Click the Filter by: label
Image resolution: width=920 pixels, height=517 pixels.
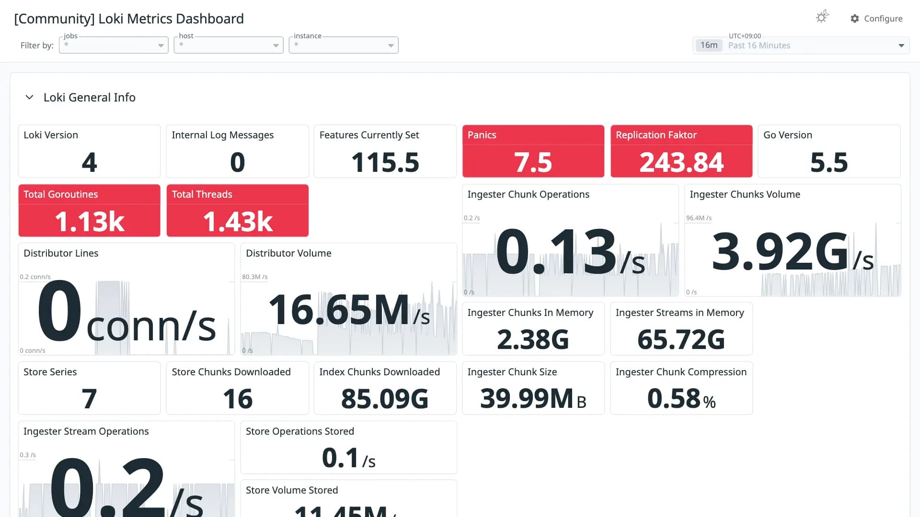coord(37,45)
